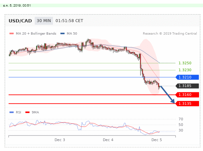Click the blue 1.3210 pivot price tag
Viewport: 203px width, 151px height.
[x=187, y=77]
